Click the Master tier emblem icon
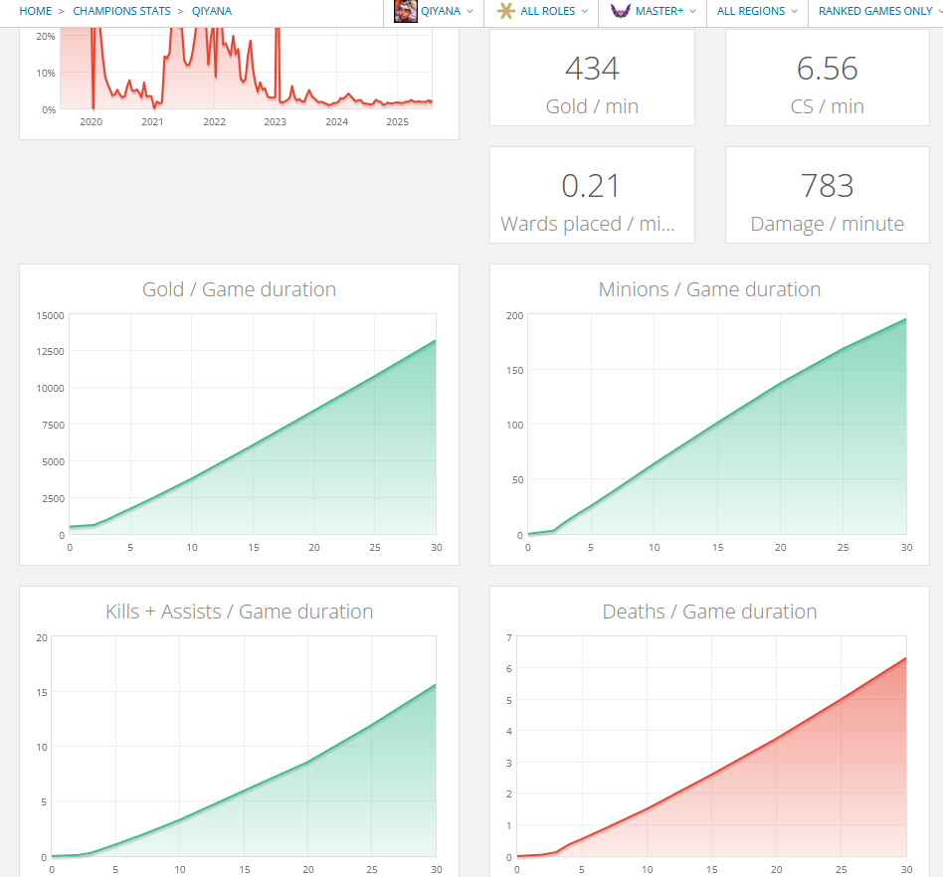The height and width of the screenshot is (877, 943). 620,11
